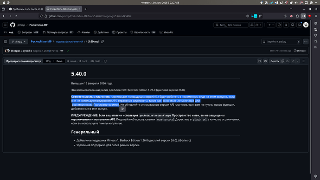View green check commit status

pyautogui.click(x=68, y=51)
